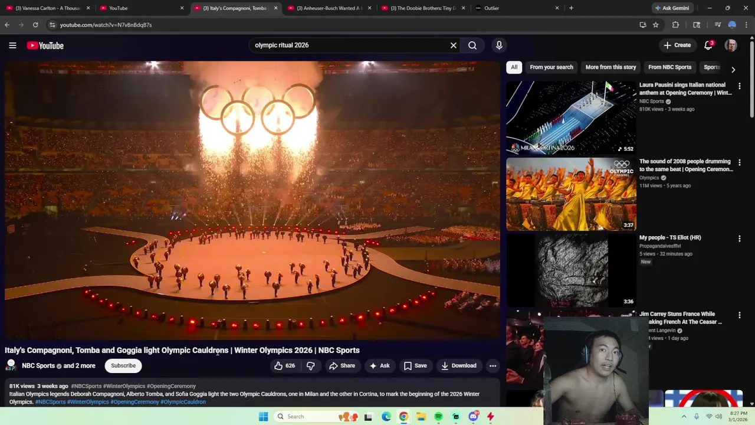Click the magnifier search button
This screenshot has width=755, height=425.
(472, 45)
